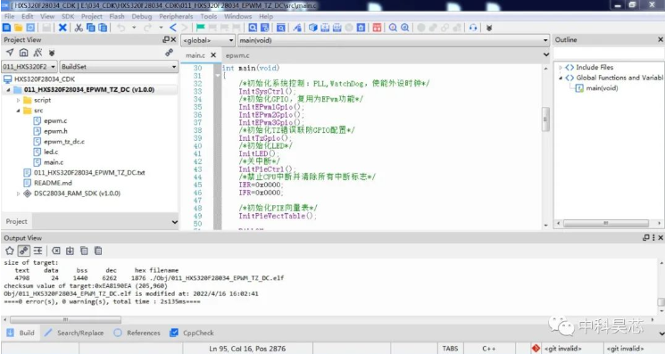Click the home icon in Project View

pos(24,53)
